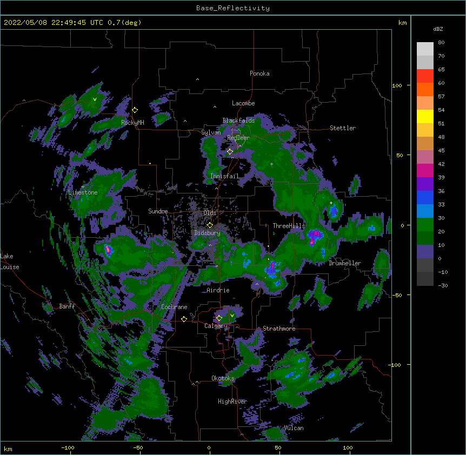This screenshot has width=466, height=455.
Task: Select the Sundre label
Action: [x=158, y=211]
